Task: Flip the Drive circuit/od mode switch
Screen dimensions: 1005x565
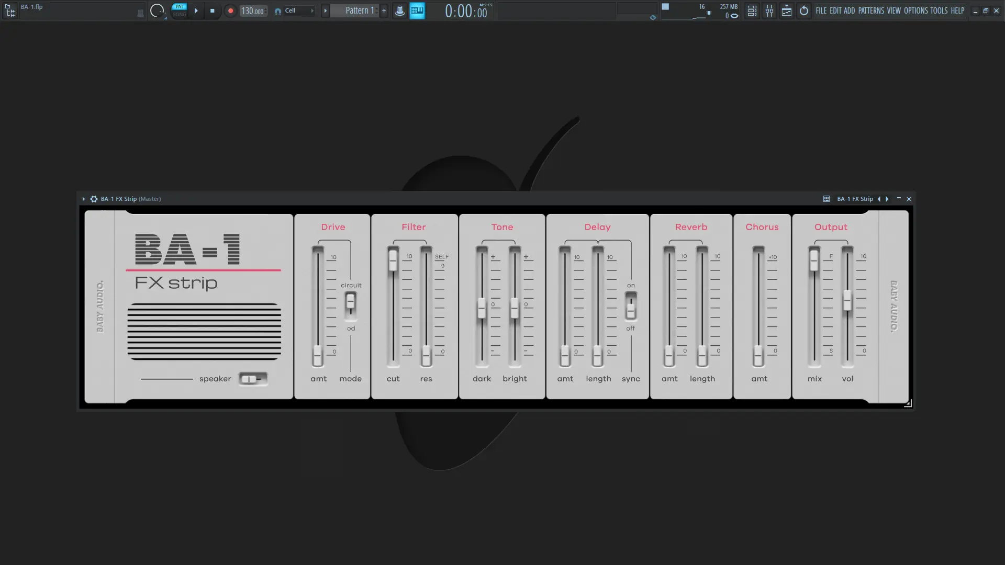Action: click(x=351, y=305)
